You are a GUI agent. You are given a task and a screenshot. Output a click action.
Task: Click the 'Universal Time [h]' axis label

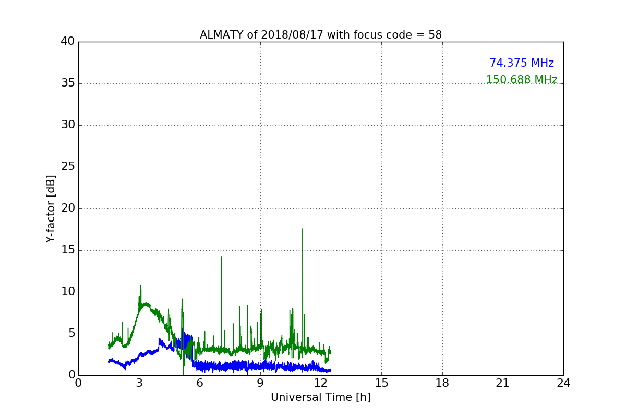pos(321,397)
